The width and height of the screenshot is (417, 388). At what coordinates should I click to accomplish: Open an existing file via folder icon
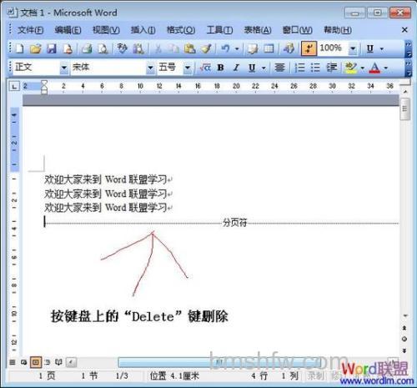36,48
